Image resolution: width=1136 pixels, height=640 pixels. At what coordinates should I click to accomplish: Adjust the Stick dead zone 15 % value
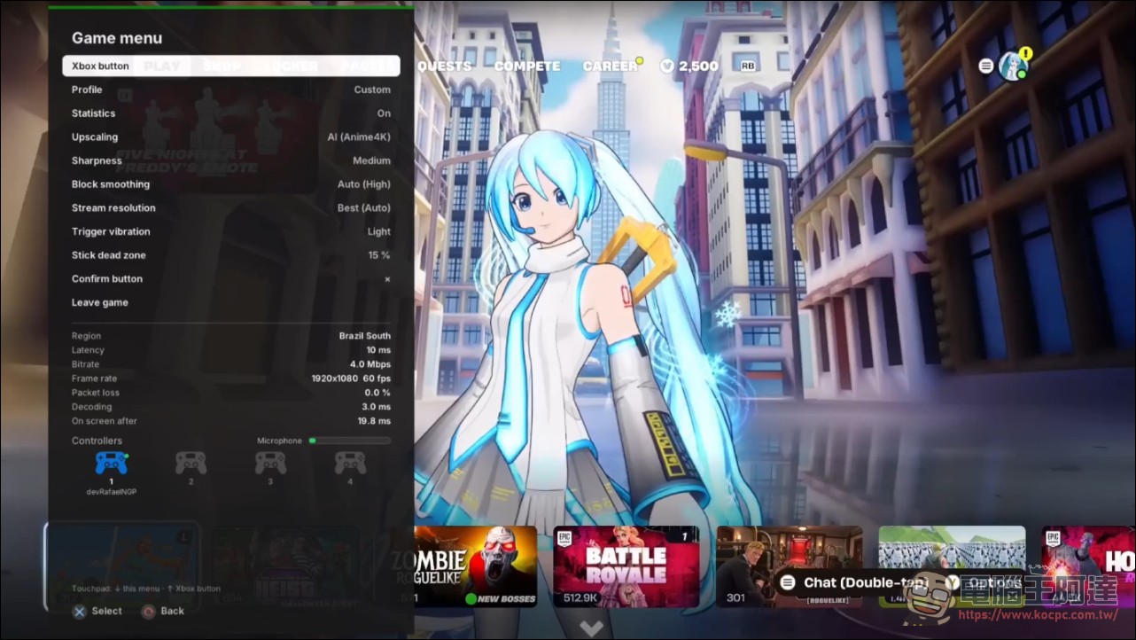pyautogui.click(x=231, y=255)
